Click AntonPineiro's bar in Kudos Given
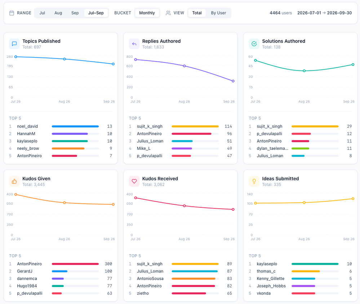 [x=75, y=264]
